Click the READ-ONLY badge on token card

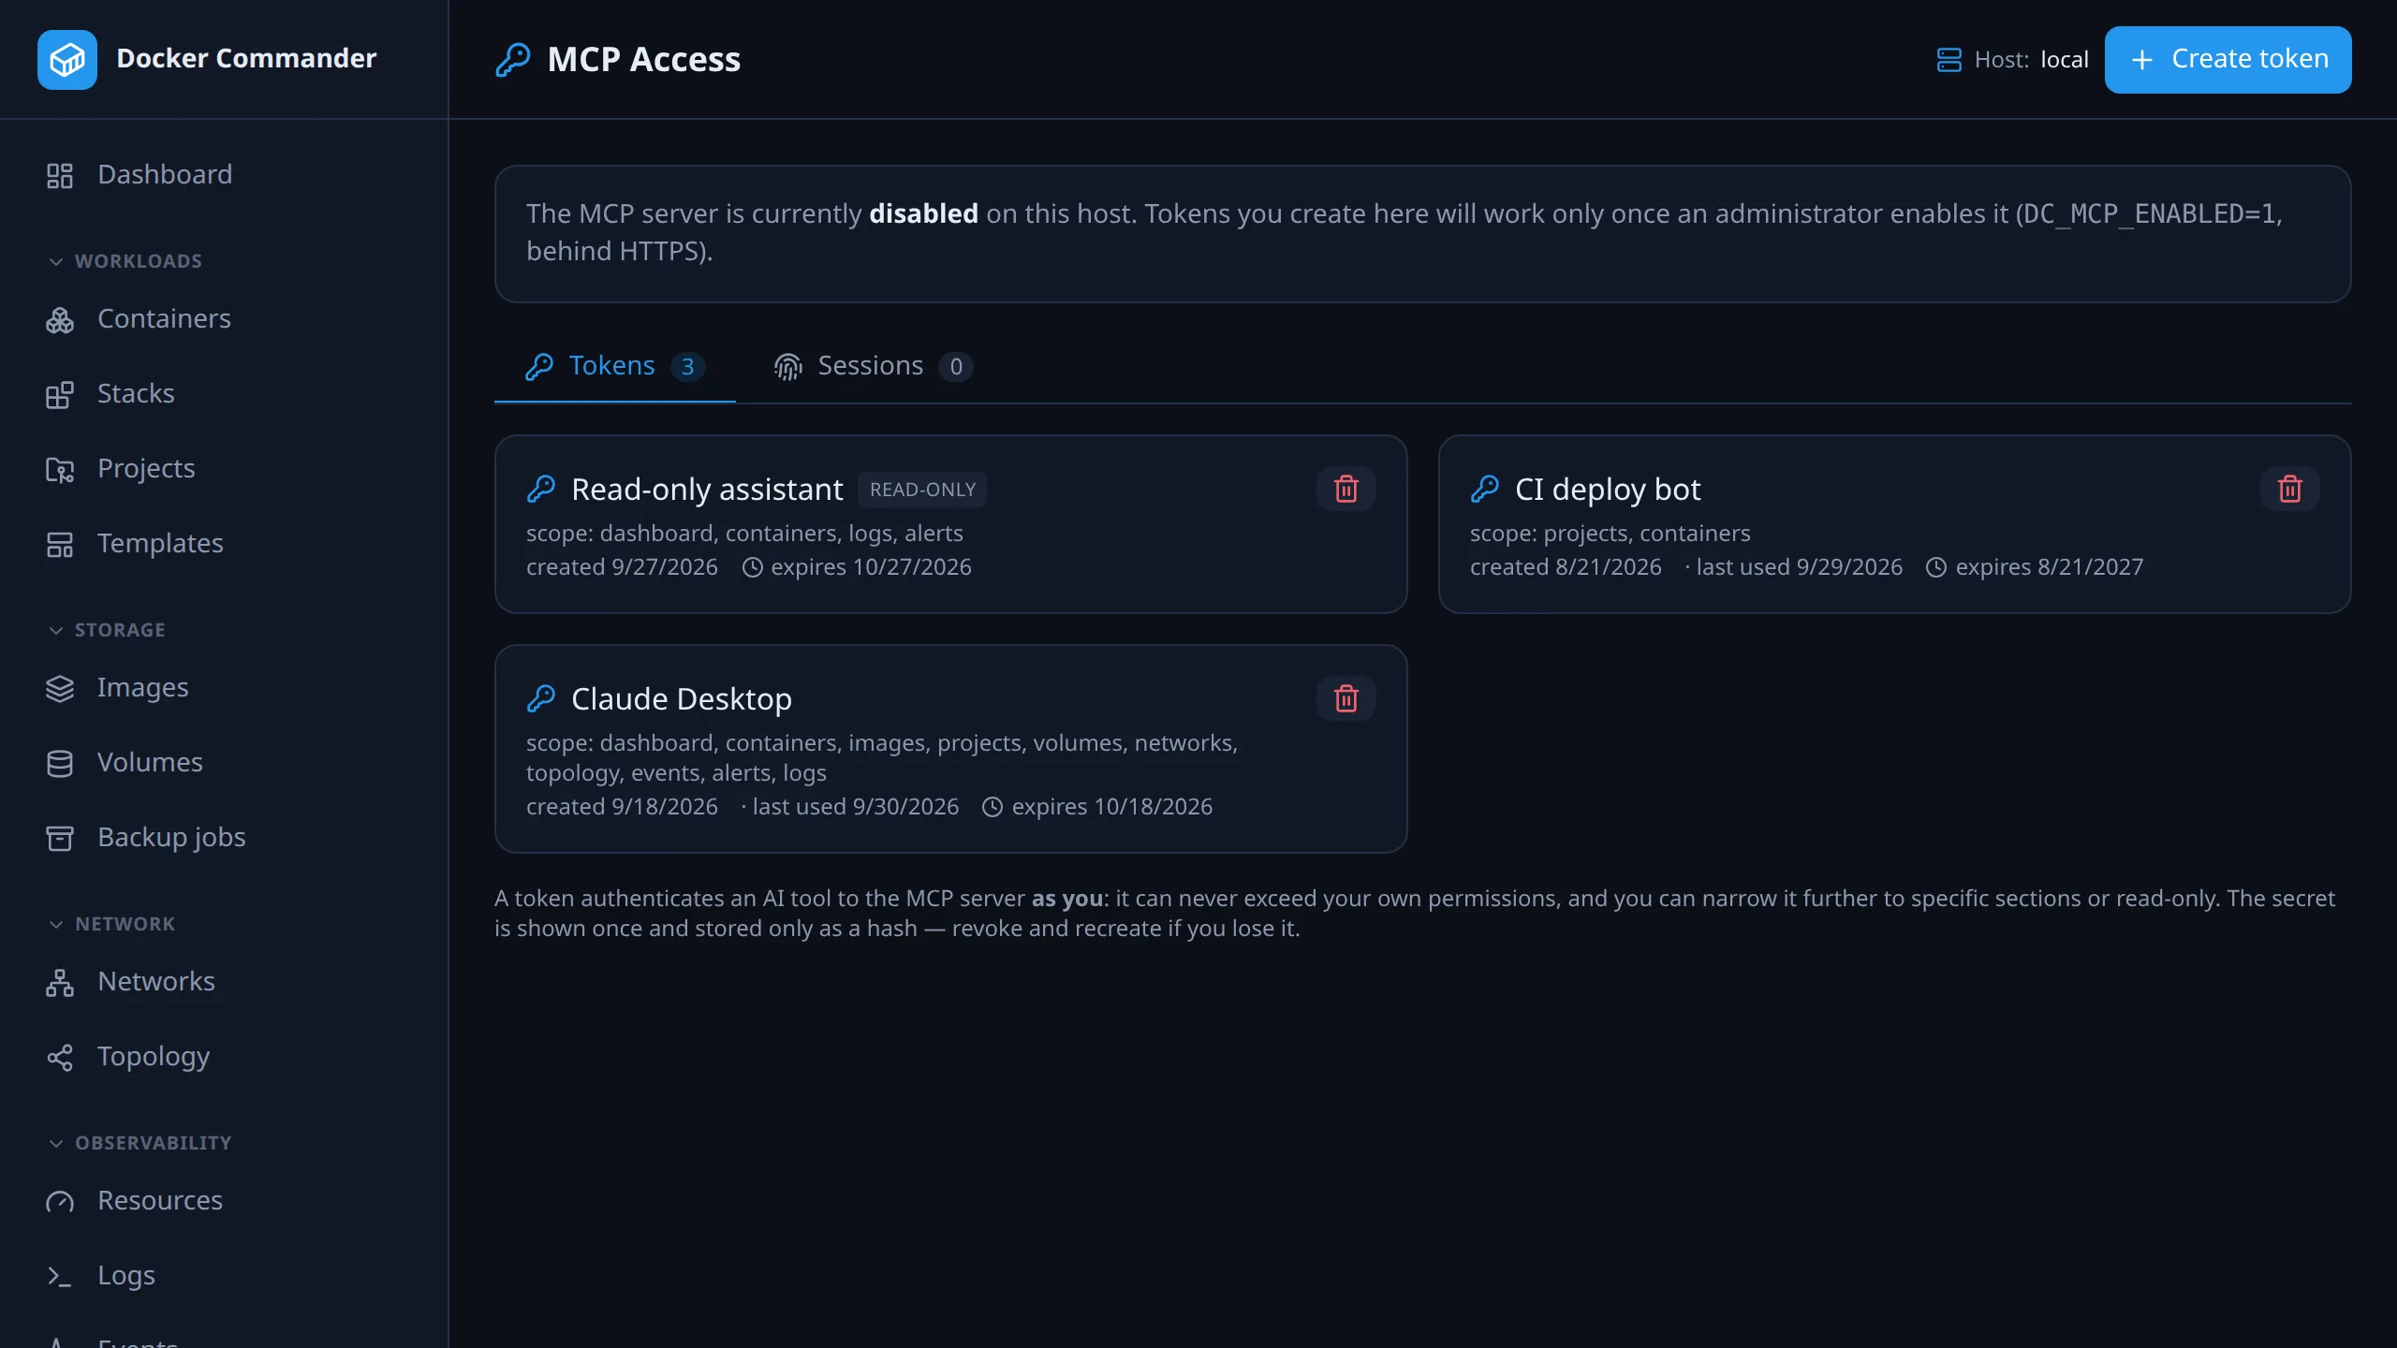[x=922, y=490]
